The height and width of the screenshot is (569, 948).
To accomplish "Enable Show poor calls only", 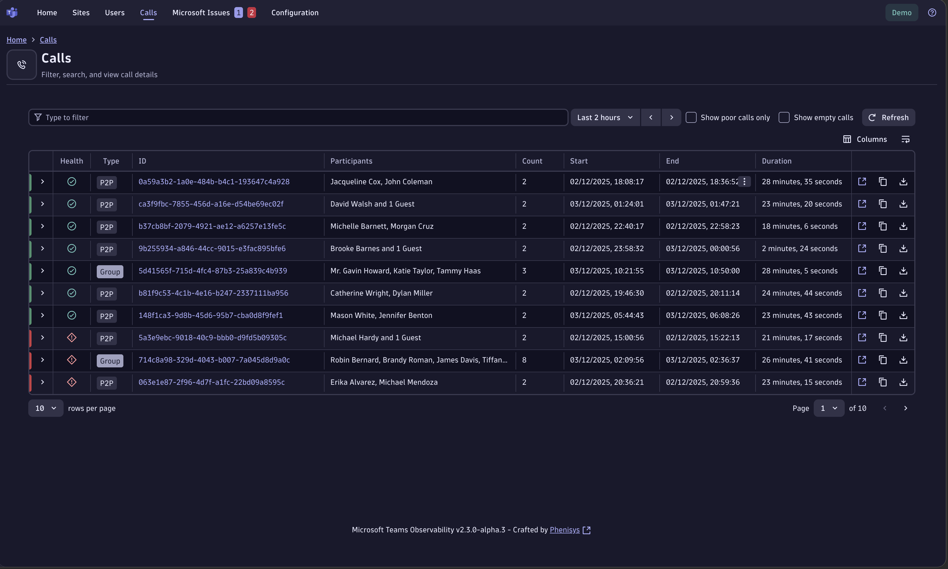I will (x=691, y=117).
